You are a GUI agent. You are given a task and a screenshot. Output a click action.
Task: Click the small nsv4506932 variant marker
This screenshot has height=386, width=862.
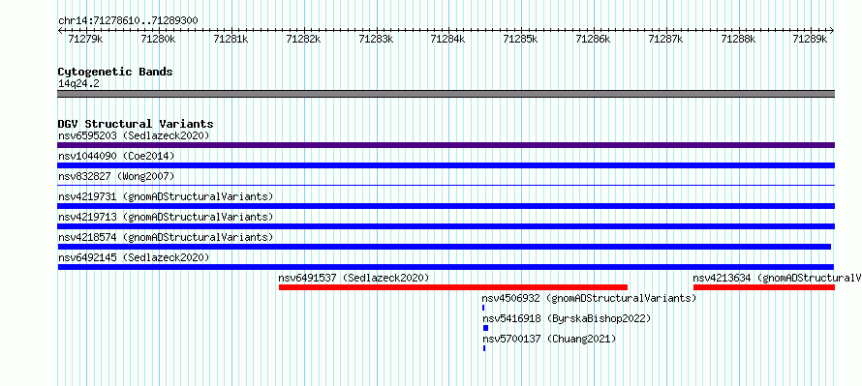coord(483,308)
